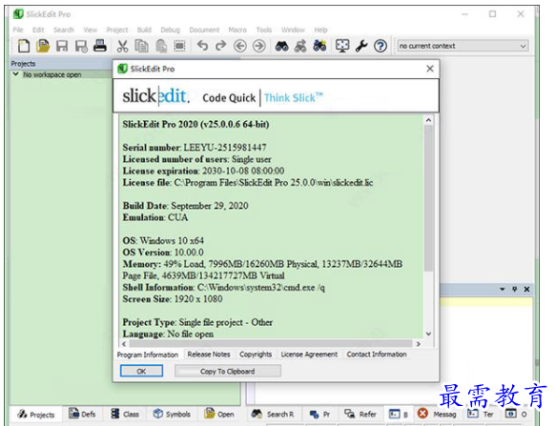The height and width of the screenshot is (426, 555).
Task: Switch to the Open bottom tab
Action: click(x=219, y=414)
